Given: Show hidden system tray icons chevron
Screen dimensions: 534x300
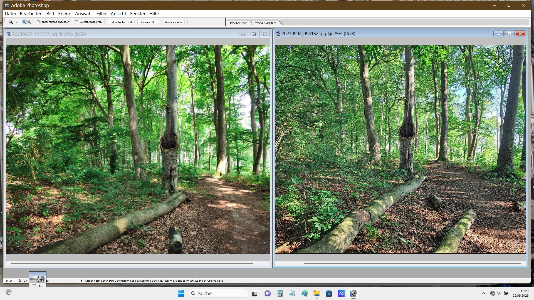Looking at the screenshot, I should pos(483,293).
